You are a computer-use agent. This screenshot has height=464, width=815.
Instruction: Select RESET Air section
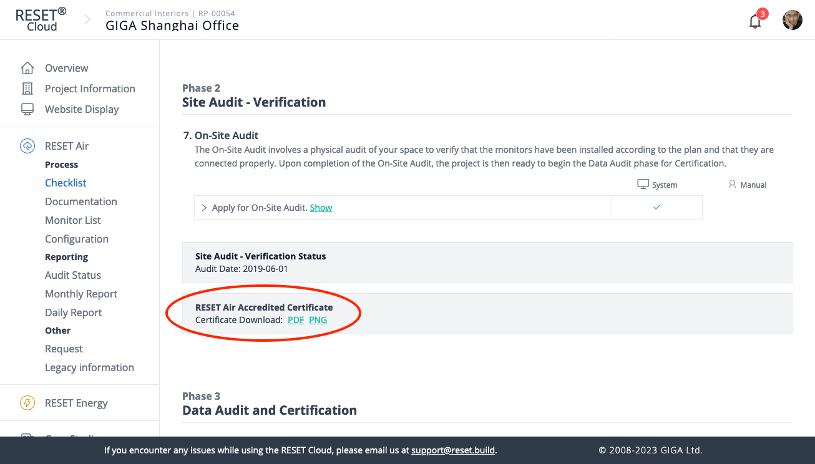click(x=67, y=146)
